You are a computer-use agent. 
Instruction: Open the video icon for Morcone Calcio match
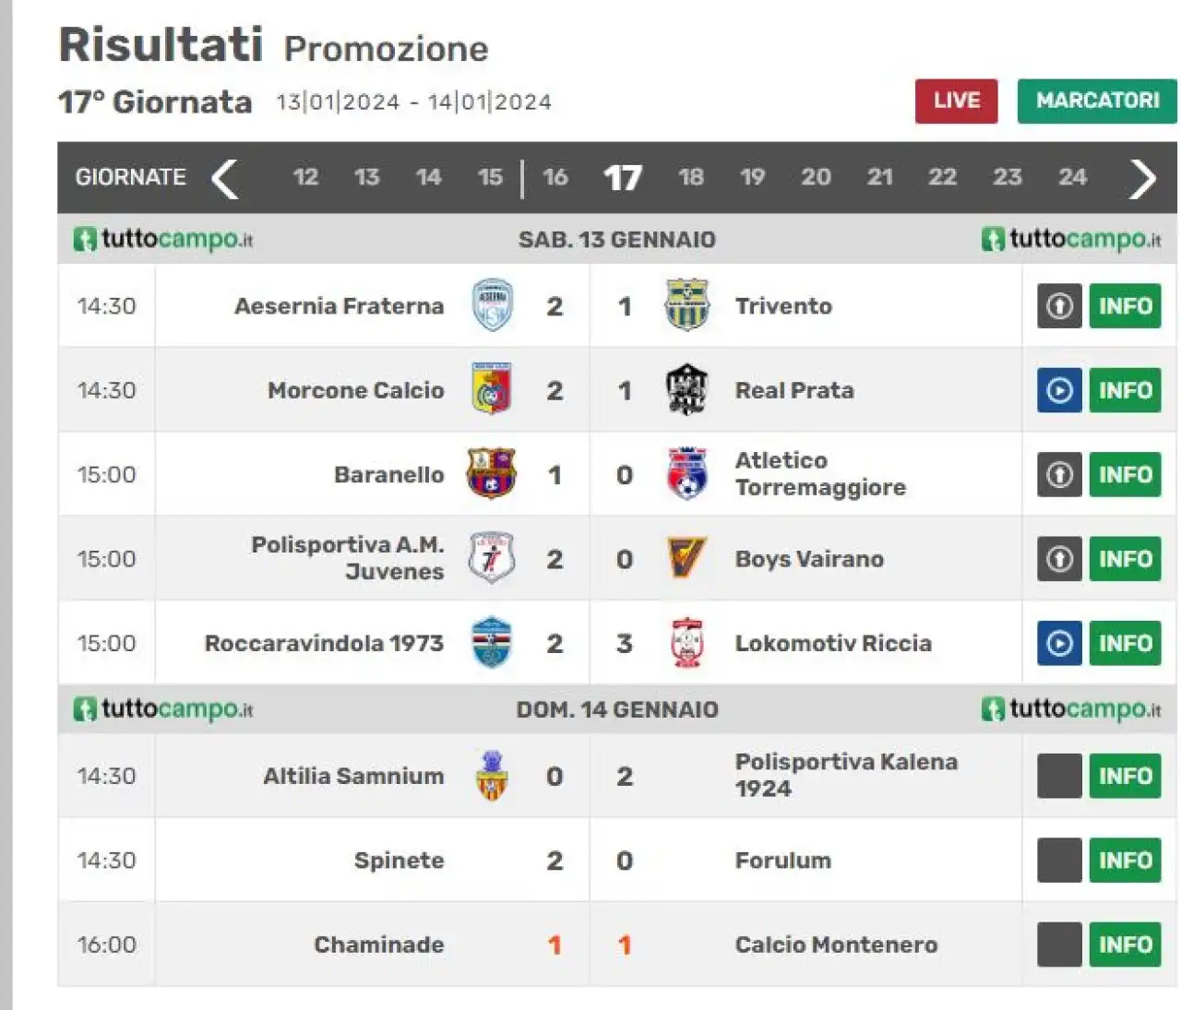pos(1059,390)
